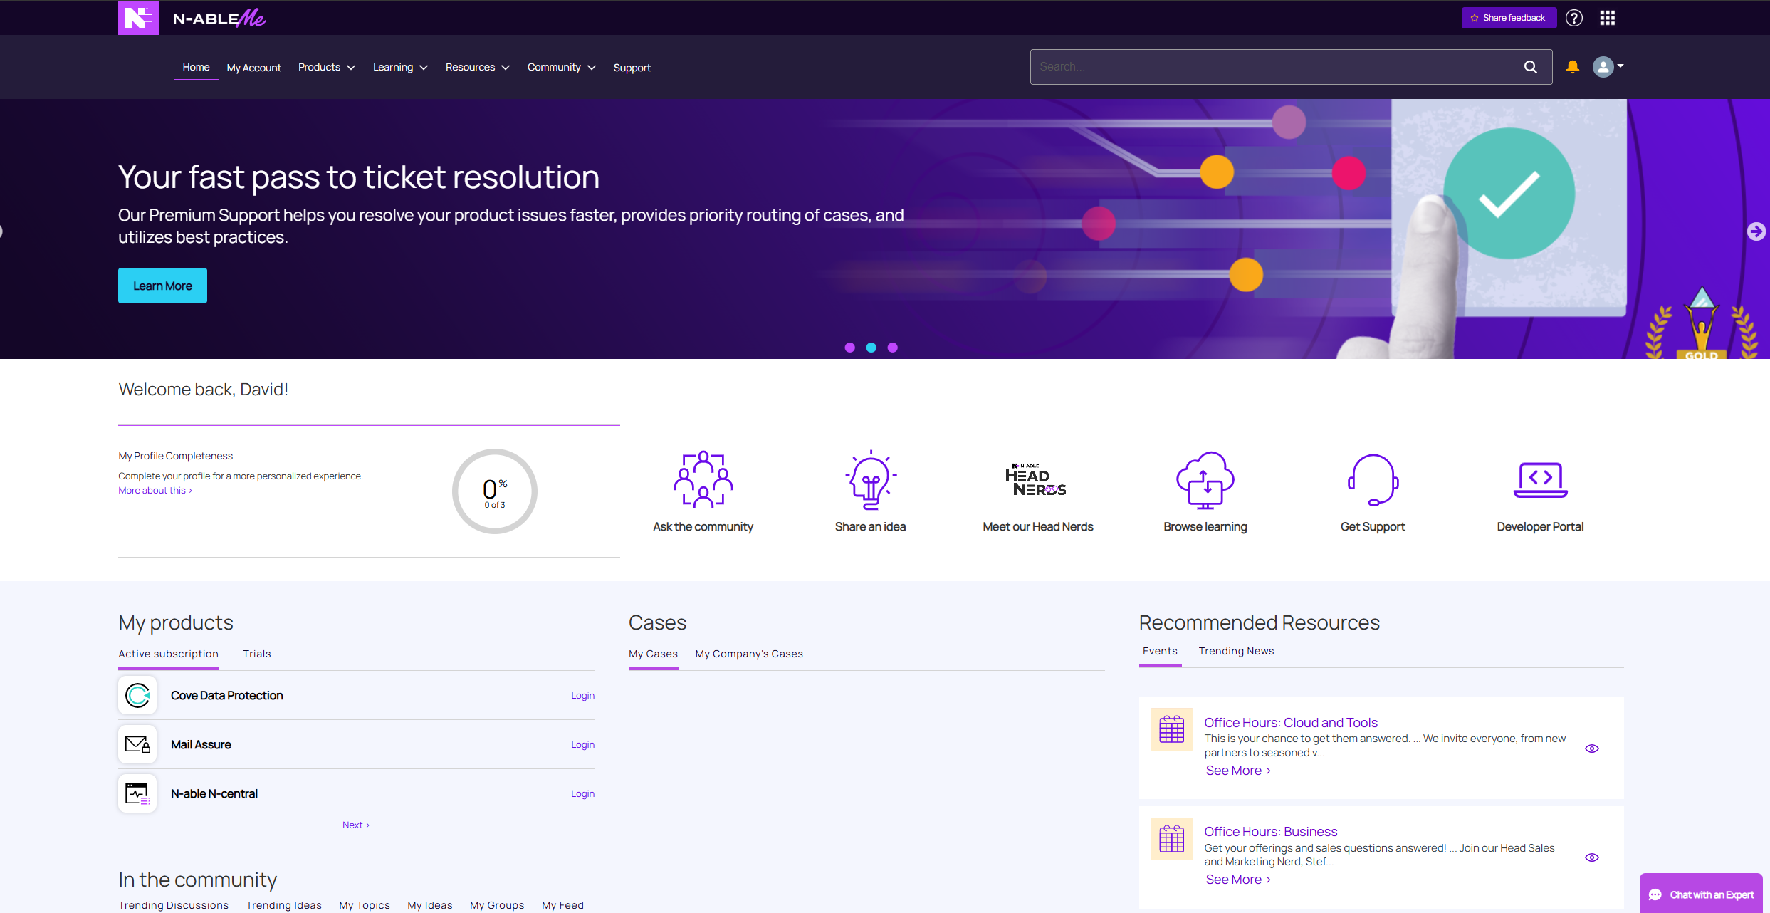Viewport: 1770px width, 913px height.
Task: Click the help question mark icon
Action: [1573, 18]
